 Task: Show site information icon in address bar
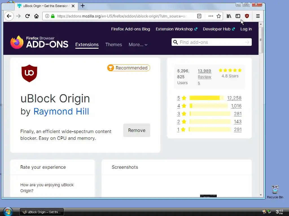tap(47, 16)
